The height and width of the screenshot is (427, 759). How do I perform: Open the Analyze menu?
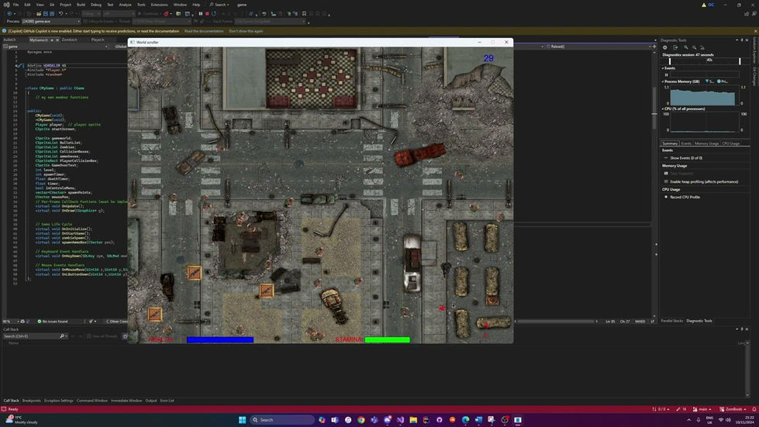[x=125, y=5]
